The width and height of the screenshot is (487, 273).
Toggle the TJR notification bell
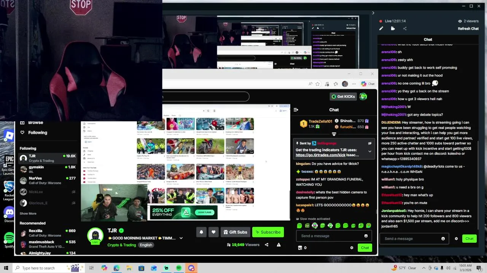(201, 232)
